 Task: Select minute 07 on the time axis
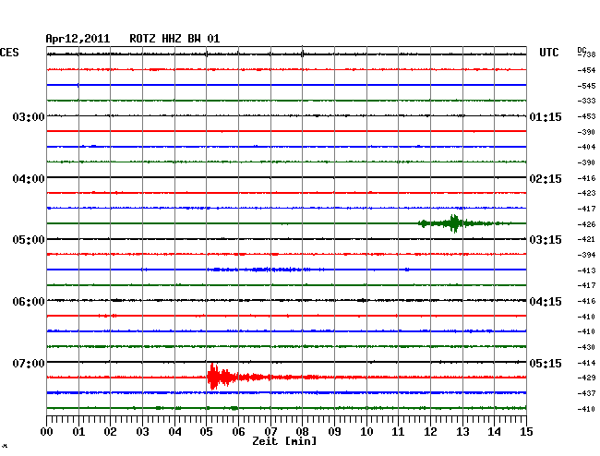pos(270,431)
